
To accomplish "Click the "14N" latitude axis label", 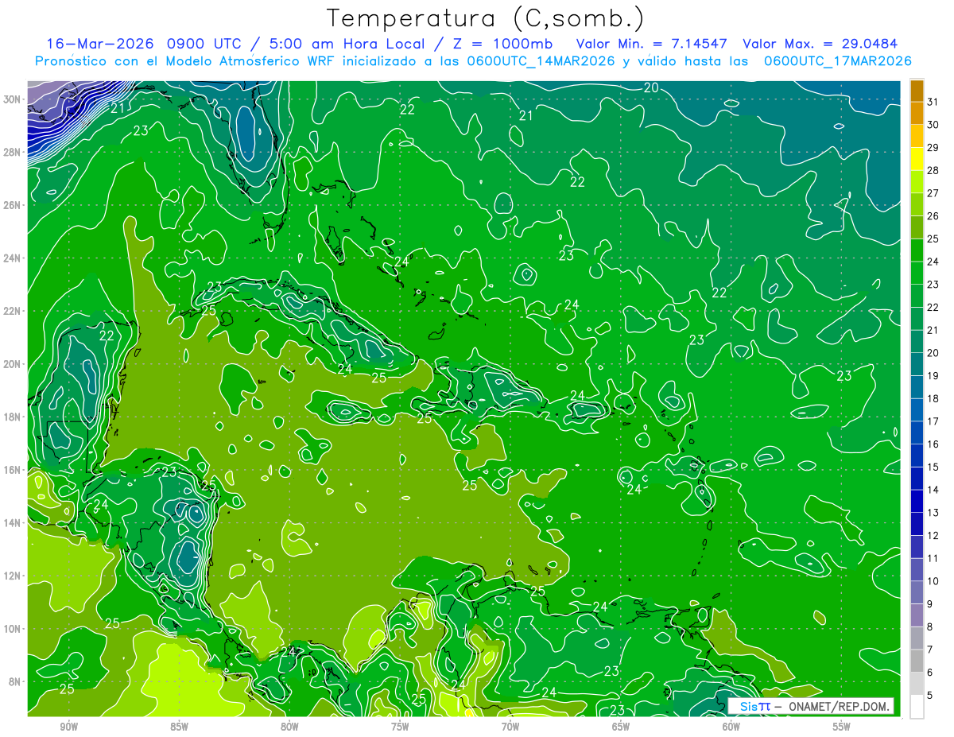I will click(x=13, y=523).
